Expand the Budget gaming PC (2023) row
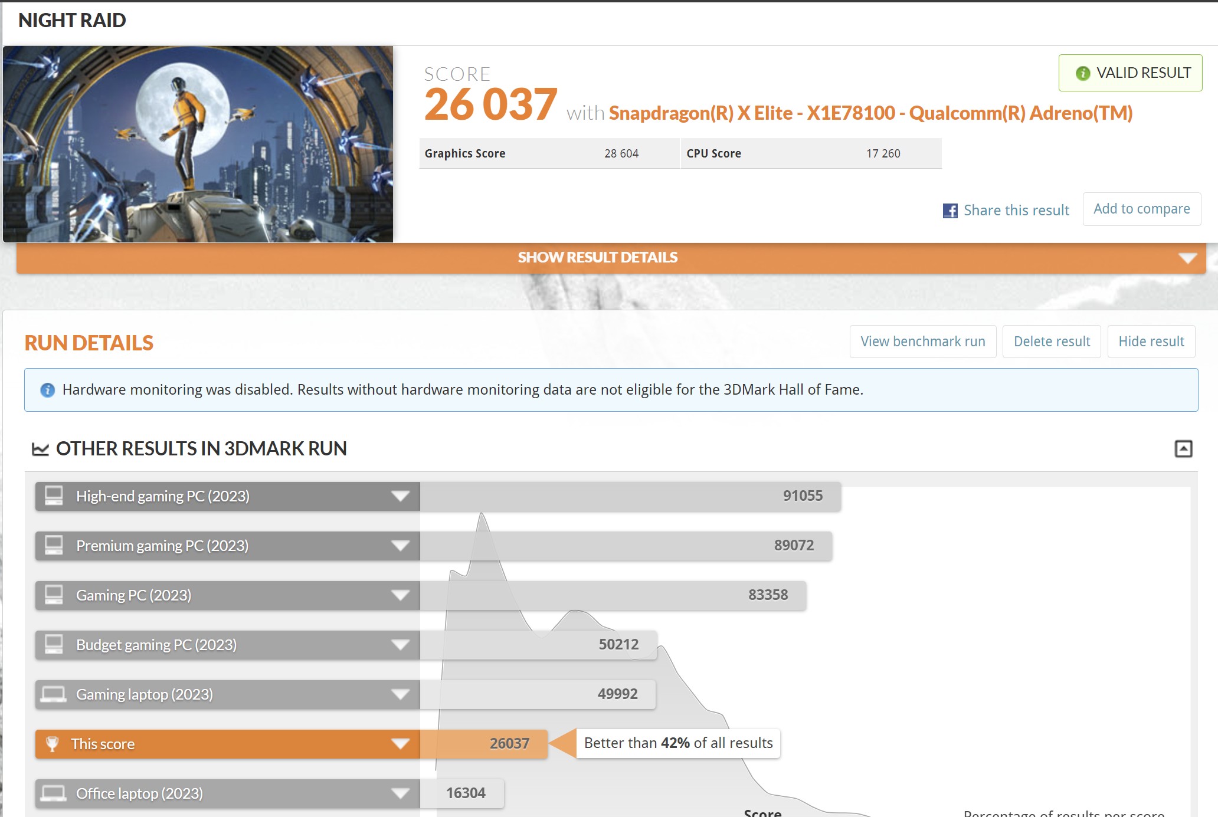 tap(401, 645)
